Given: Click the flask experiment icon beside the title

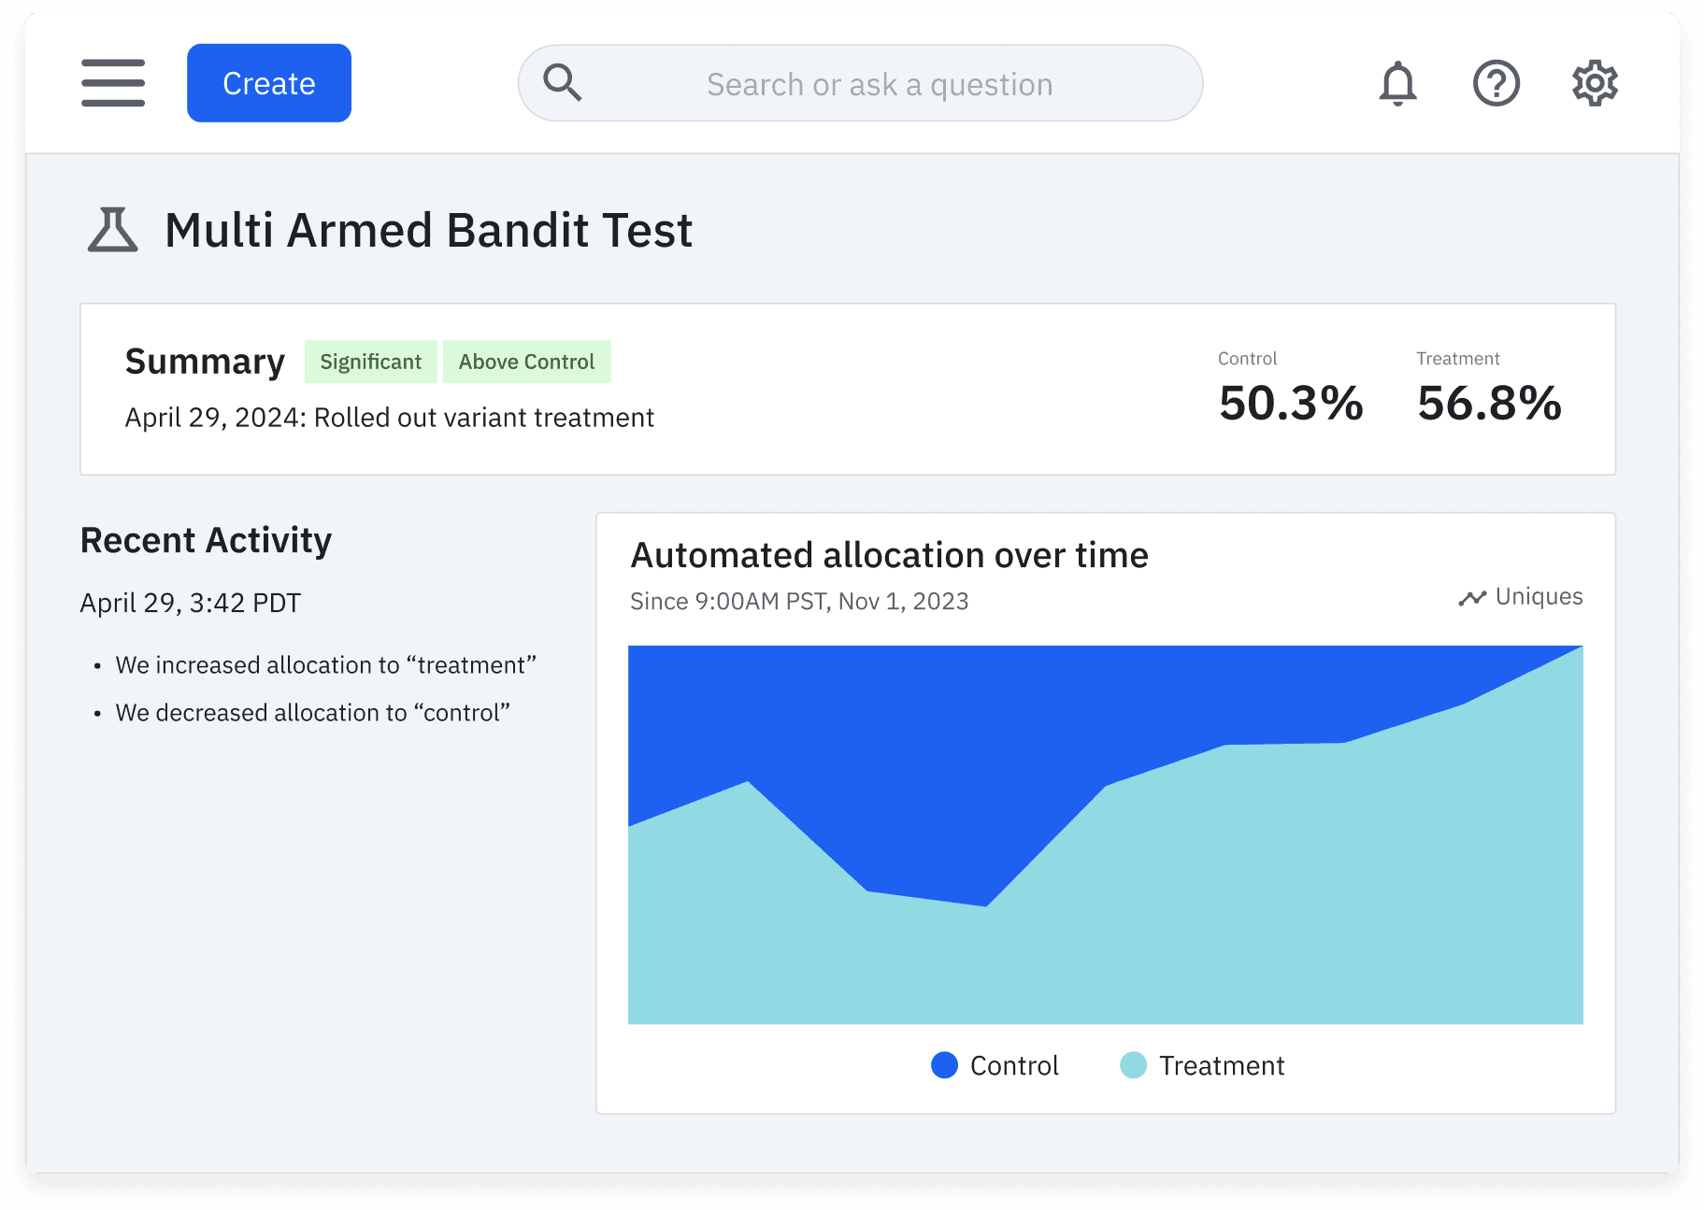Looking at the screenshot, I should pyautogui.click(x=113, y=230).
